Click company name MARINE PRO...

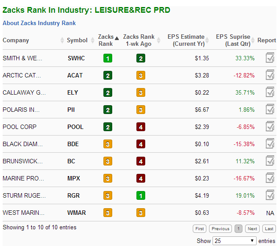pyautogui.click(x=23, y=178)
